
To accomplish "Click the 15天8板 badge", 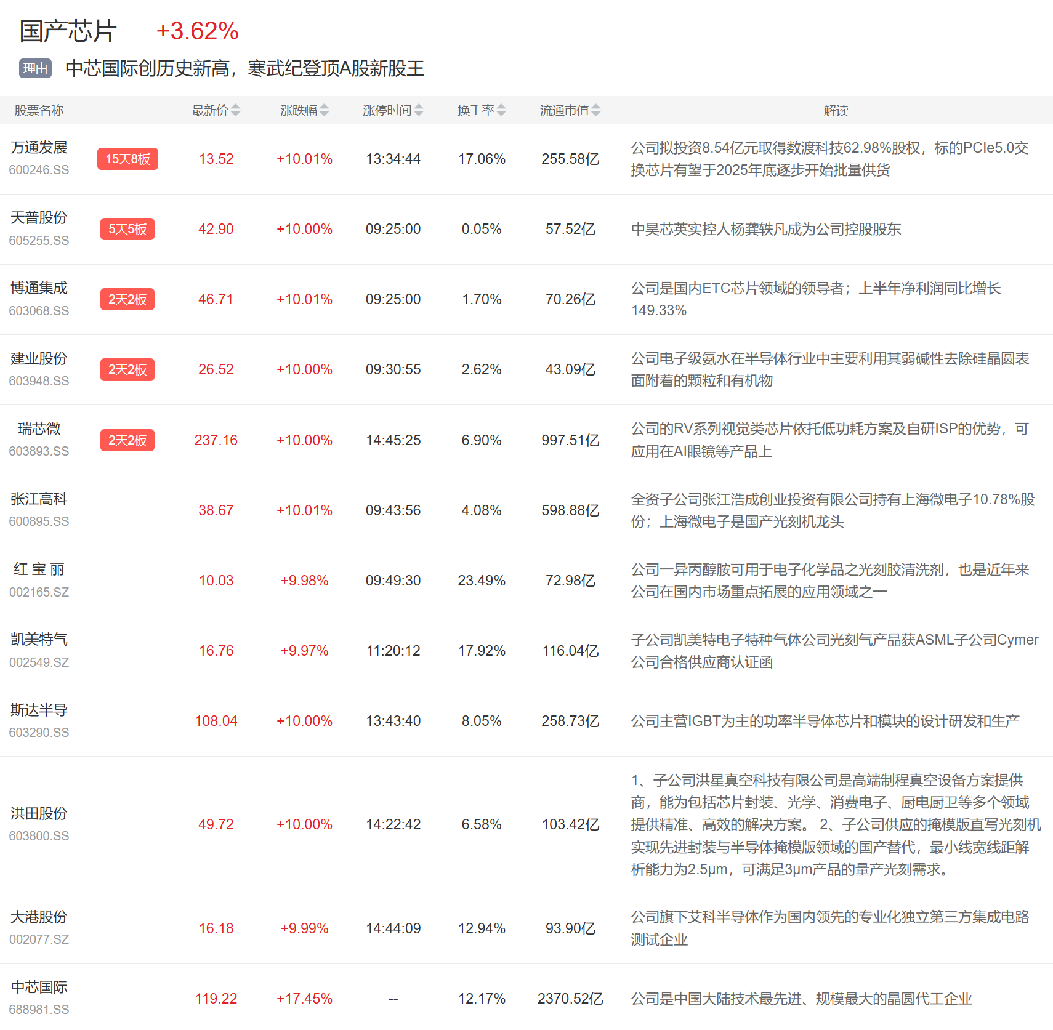I will click(127, 159).
